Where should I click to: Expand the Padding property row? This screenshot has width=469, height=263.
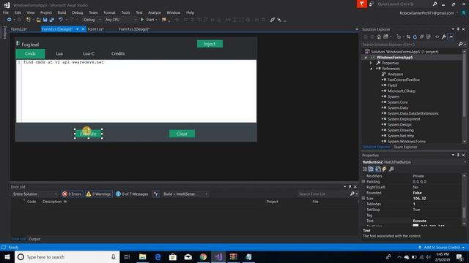click(363, 182)
